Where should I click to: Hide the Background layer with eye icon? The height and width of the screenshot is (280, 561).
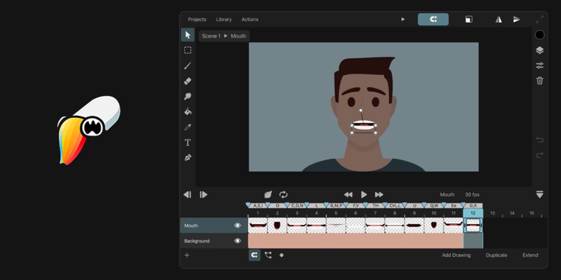click(238, 241)
